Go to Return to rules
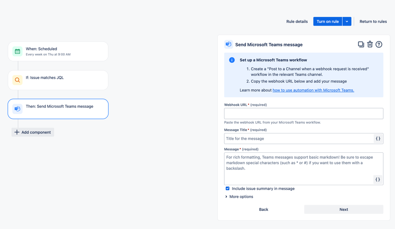395x229 pixels. point(373,21)
